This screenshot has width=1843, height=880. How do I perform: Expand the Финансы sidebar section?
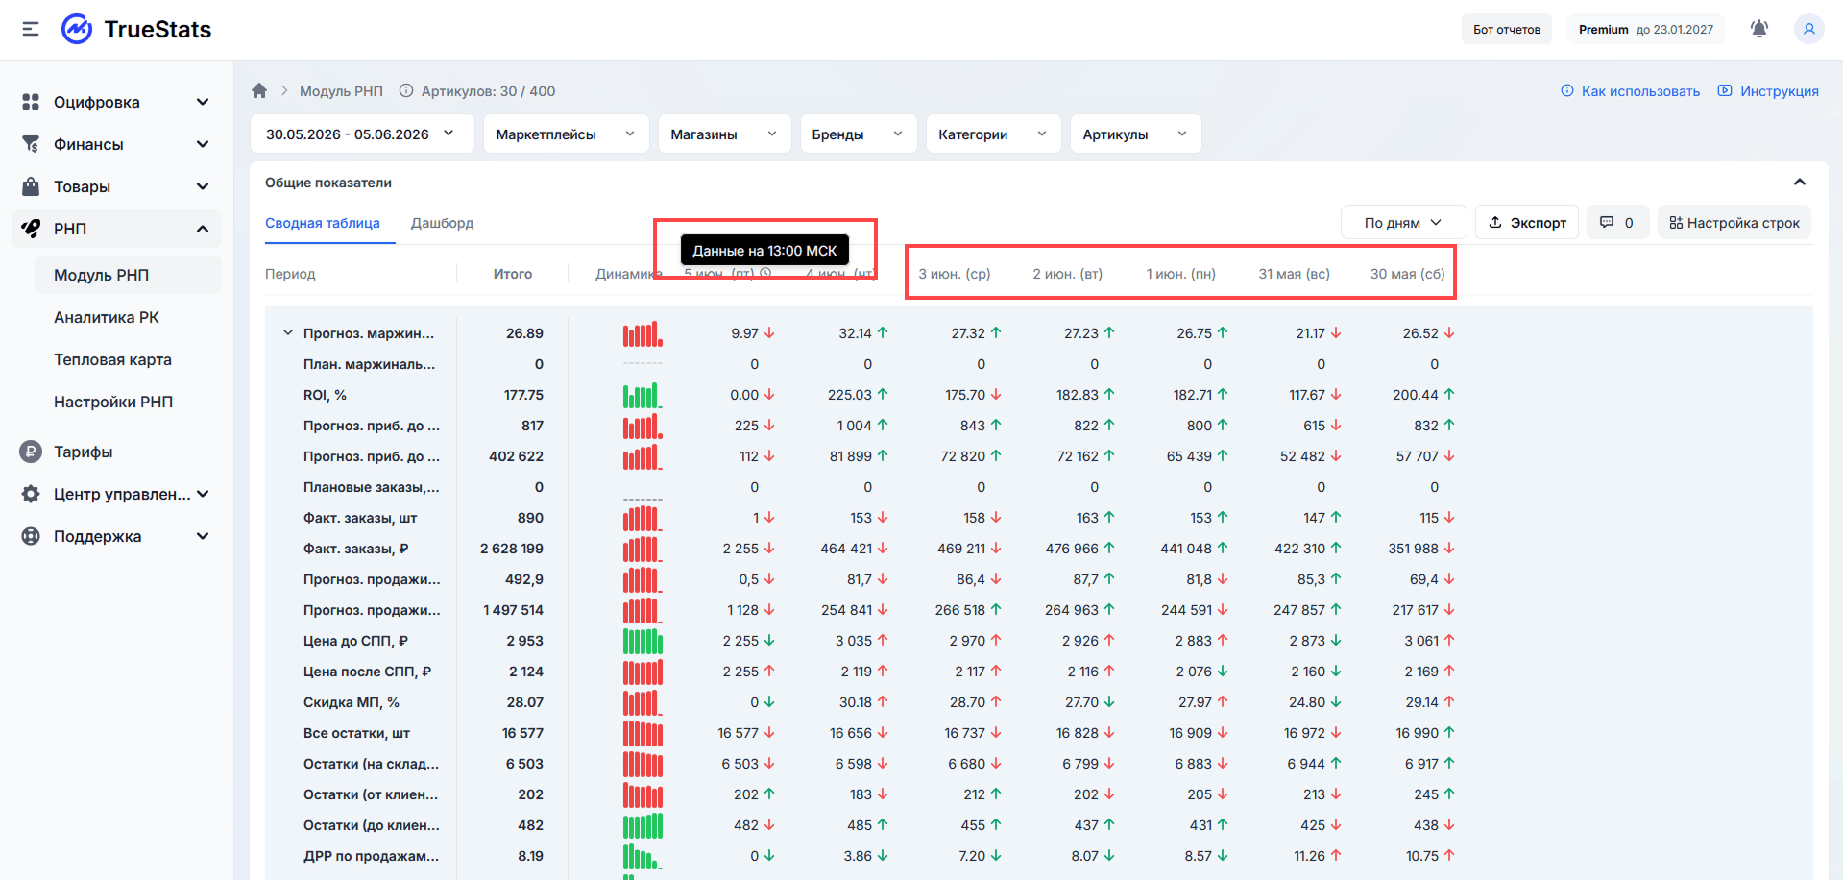tap(115, 144)
